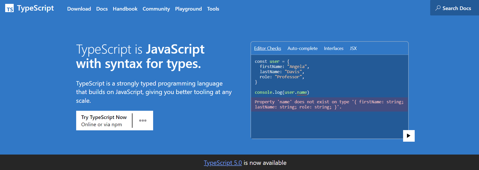Open the Tools menu item

pyautogui.click(x=213, y=9)
